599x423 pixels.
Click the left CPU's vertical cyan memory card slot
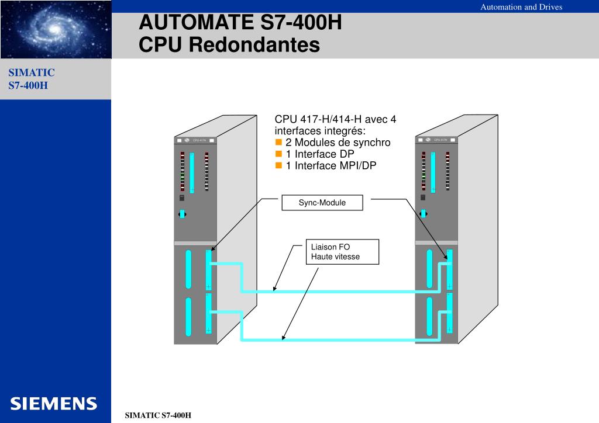[192, 173]
